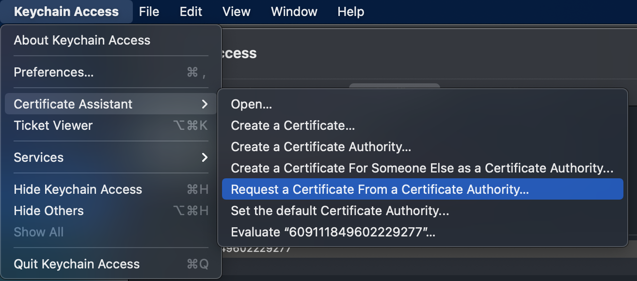The image size is (637, 281).
Task: Open the Keychain Access menu
Action: coord(66,11)
